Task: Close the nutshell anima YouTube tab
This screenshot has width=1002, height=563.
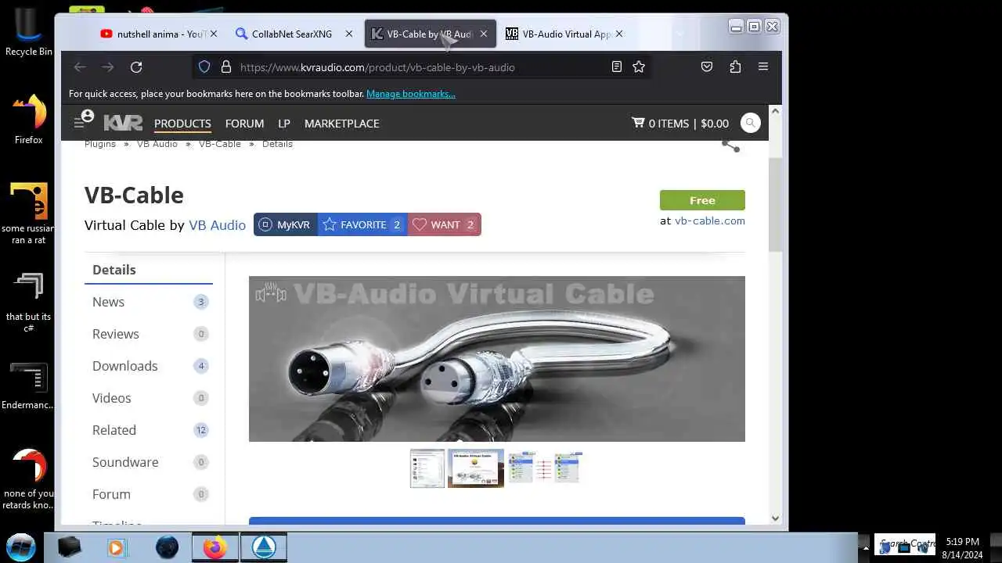Action: click(x=215, y=34)
